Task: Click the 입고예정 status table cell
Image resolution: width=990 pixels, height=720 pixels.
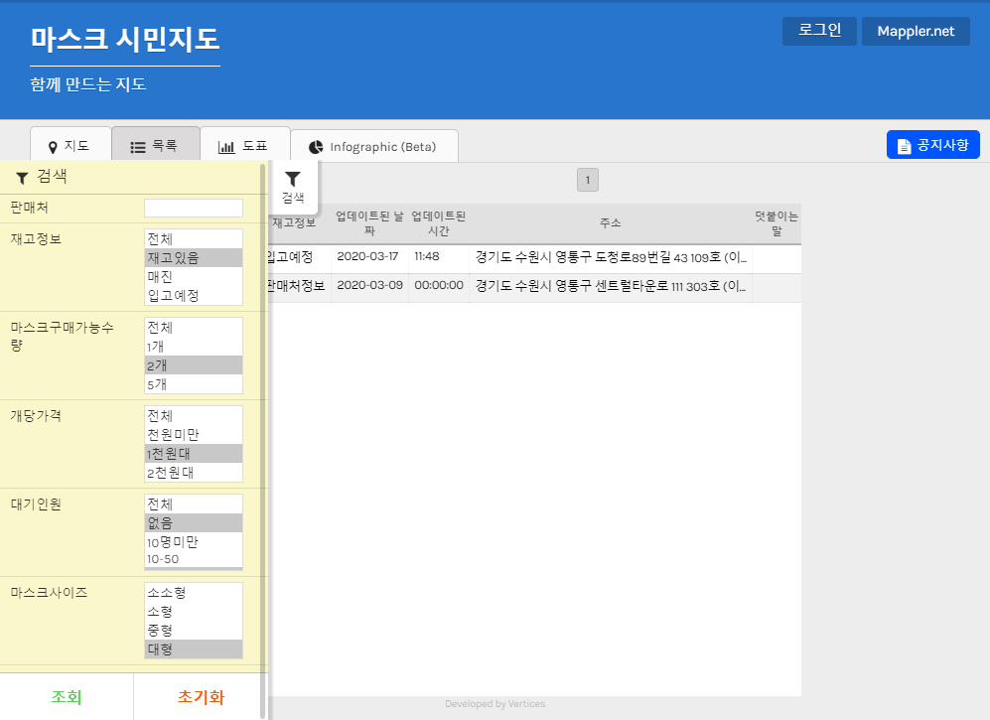Action: pyautogui.click(x=299, y=257)
